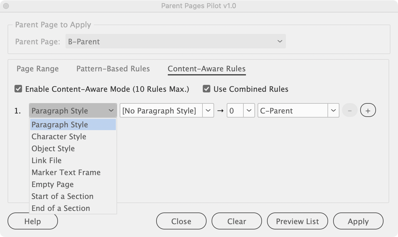Viewport: 398px width, 237px height.
Task: Open Help for Parent Pages Pilot
Action: point(33,221)
